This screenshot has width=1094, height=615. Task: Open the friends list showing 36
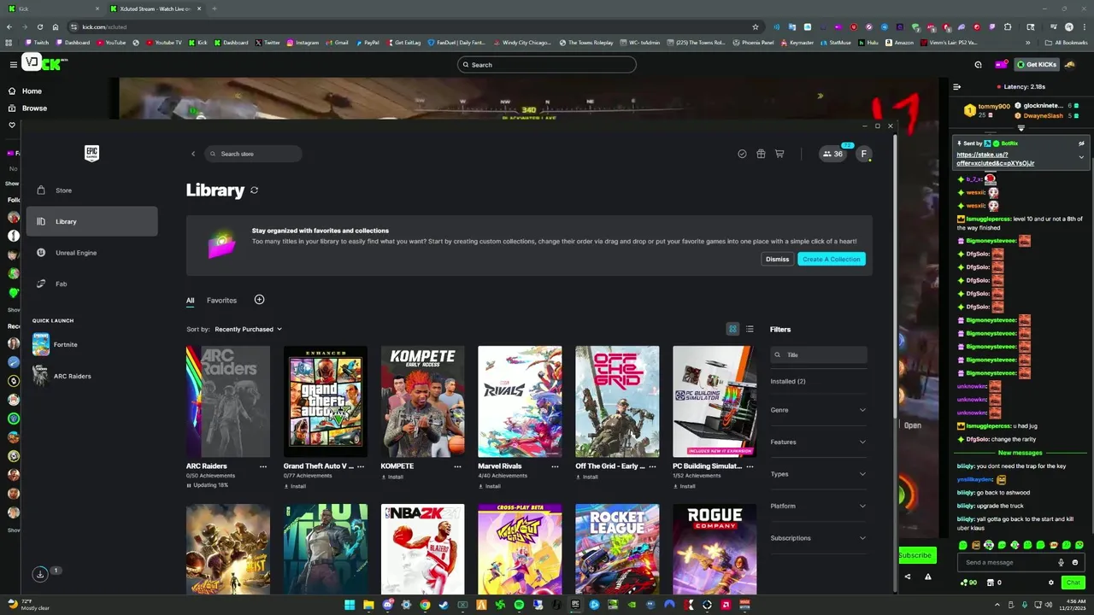833,154
